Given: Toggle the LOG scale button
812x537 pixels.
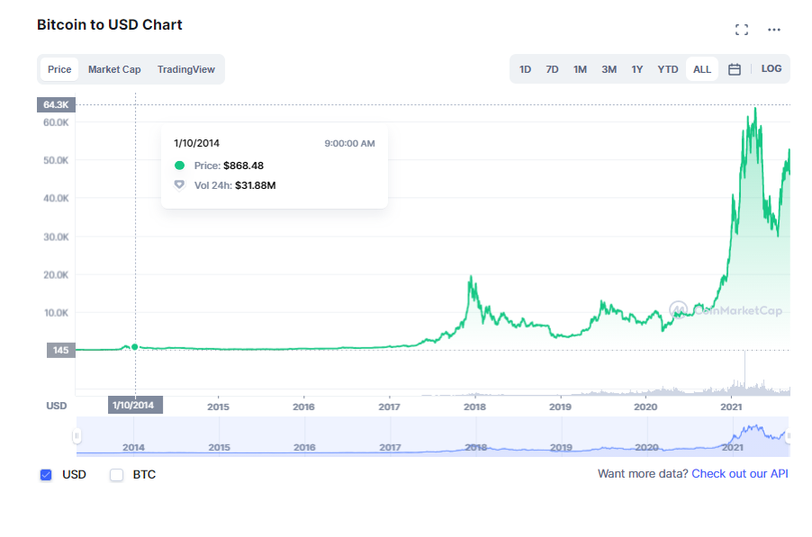Looking at the screenshot, I should point(771,68).
